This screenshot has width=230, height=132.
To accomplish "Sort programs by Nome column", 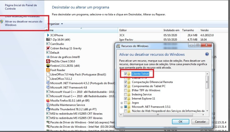I will click(x=82, y=30).
